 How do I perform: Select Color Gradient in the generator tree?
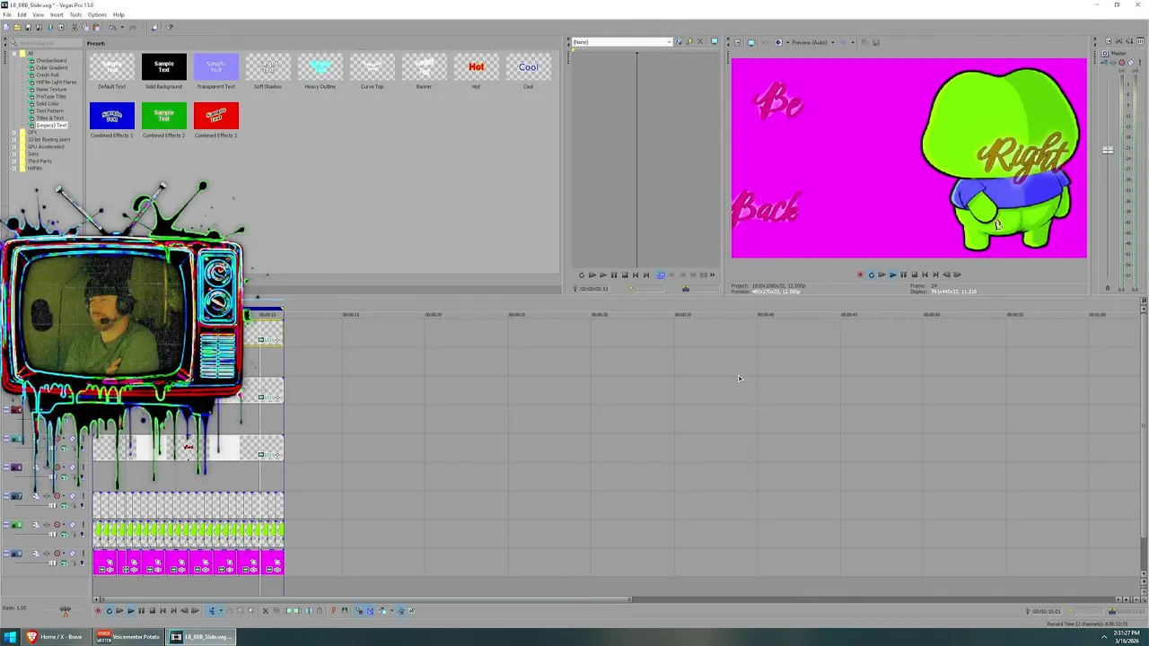51,68
